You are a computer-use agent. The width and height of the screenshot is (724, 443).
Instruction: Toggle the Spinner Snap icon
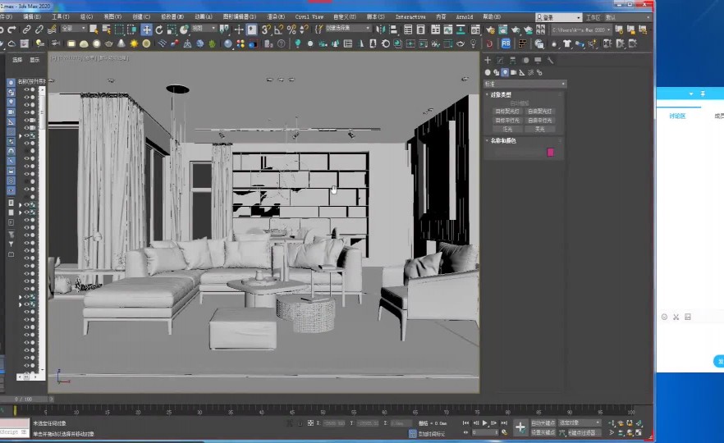[x=304, y=30]
